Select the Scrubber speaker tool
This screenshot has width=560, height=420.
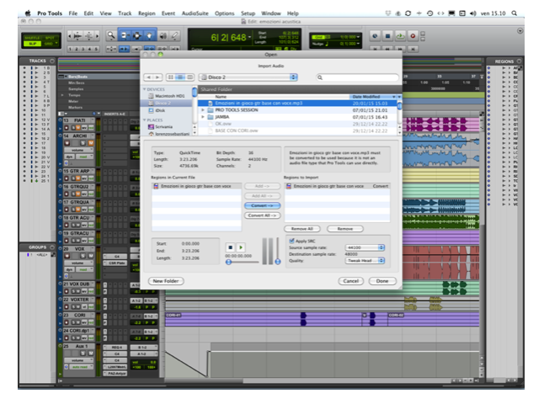point(163,35)
